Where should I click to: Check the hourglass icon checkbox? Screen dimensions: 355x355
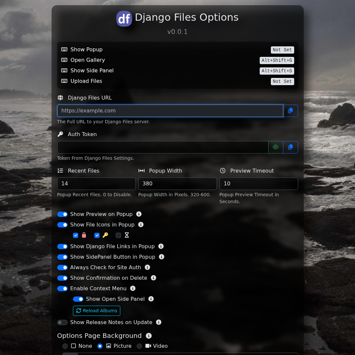(118, 235)
